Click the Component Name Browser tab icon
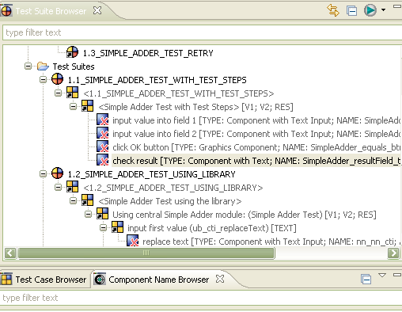 (100, 279)
